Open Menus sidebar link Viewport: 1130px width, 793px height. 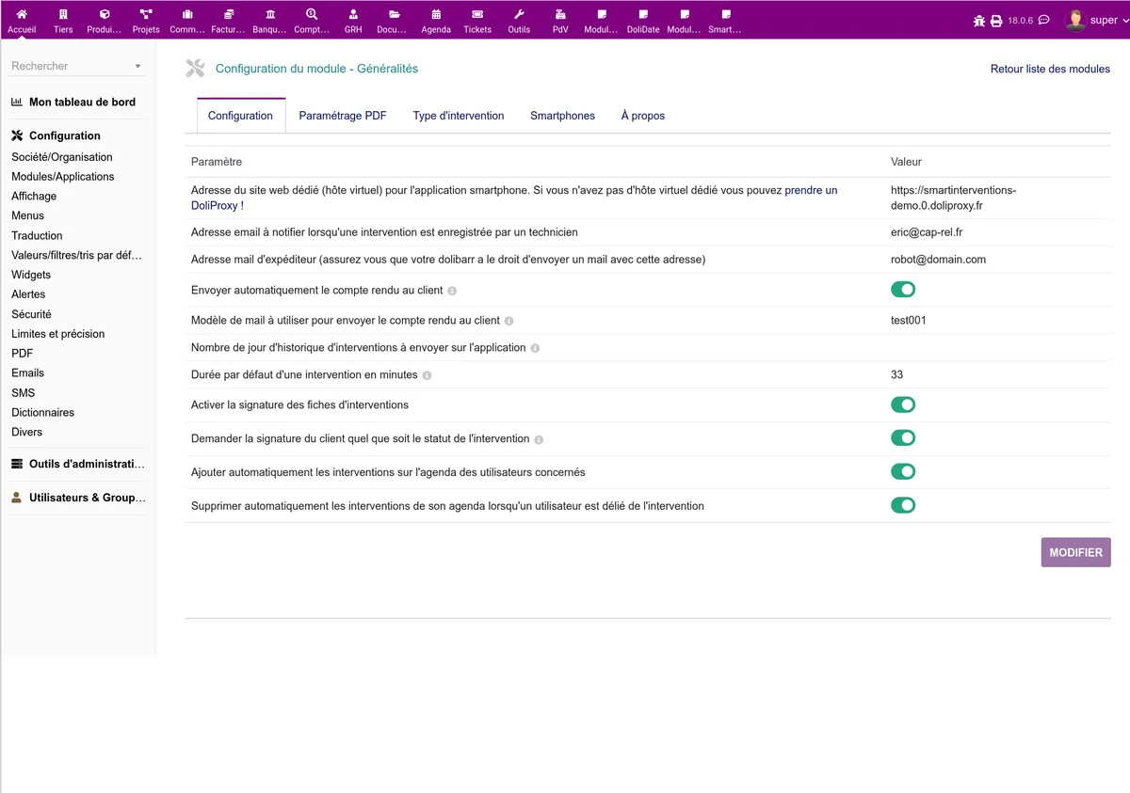pos(27,216)
